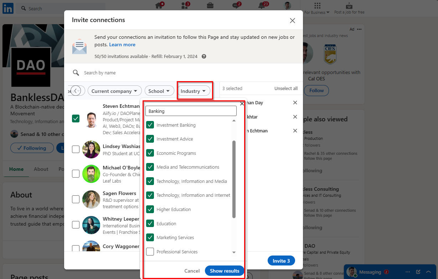Select Lindsey Washias checkbox
The width and height of the screenshot is (438, 279).
[x=76, y=149]
